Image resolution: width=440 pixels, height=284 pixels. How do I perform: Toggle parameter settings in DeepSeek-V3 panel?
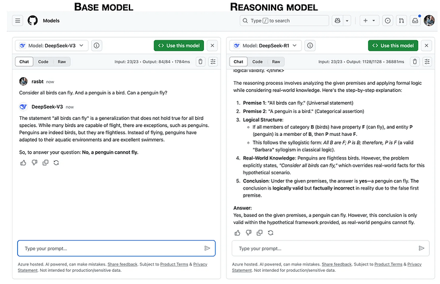[x=213, y=62]
